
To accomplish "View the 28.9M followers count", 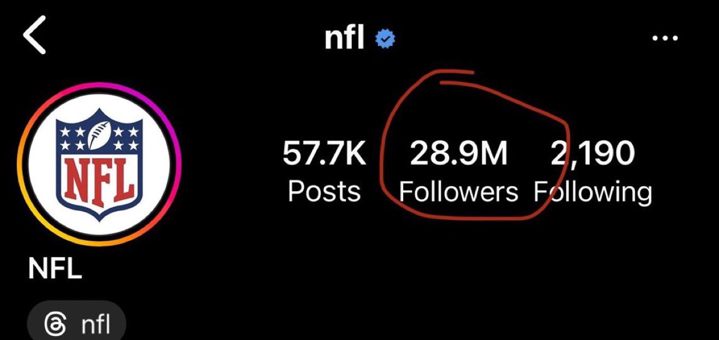I will [x=458, y=154].
